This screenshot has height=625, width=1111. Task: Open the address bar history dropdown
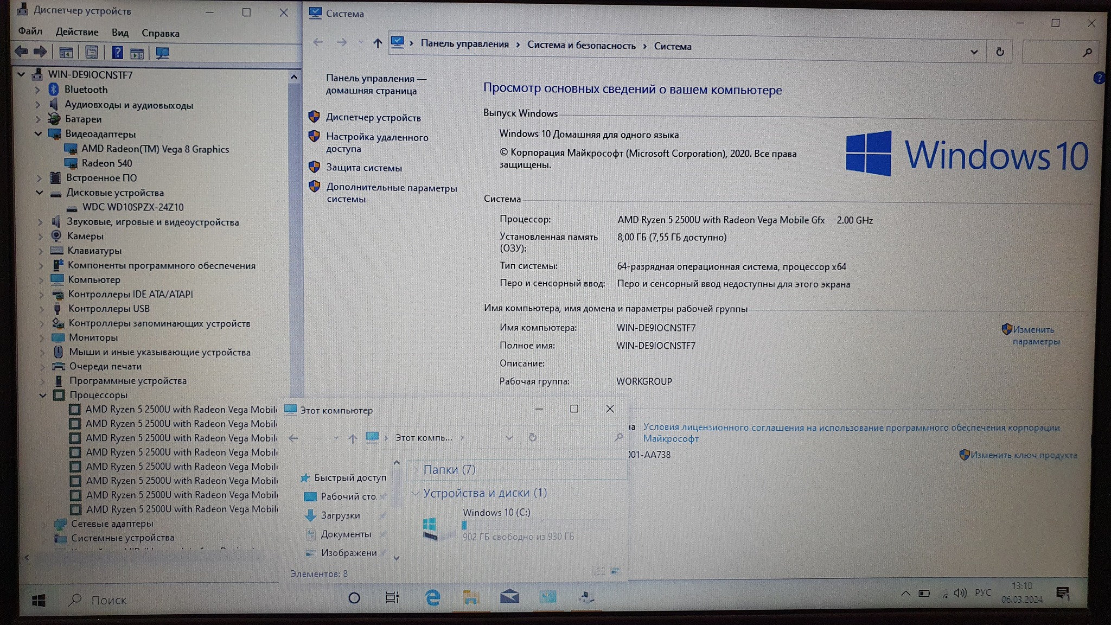tap(974, 52)
